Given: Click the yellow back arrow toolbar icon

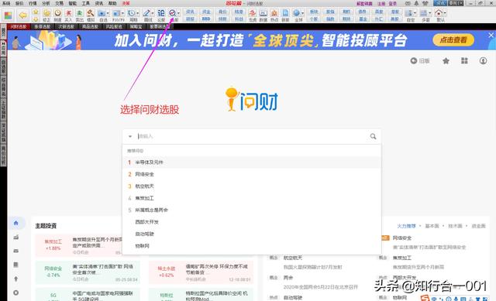Looking at the screenshot, I should (22, 15).
